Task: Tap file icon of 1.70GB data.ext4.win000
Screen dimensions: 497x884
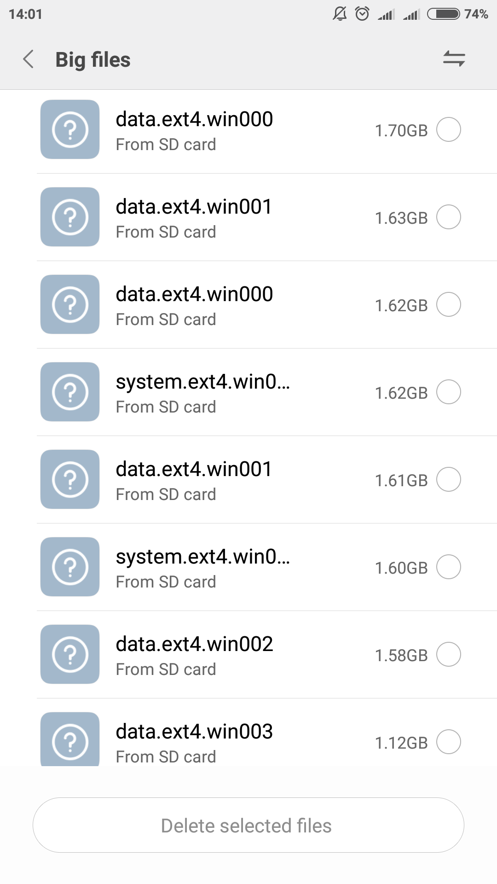Action: click(70, 129)
